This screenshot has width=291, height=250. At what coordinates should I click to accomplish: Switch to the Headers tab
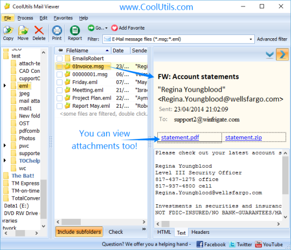pyautogui.click(x=200, y=232)
